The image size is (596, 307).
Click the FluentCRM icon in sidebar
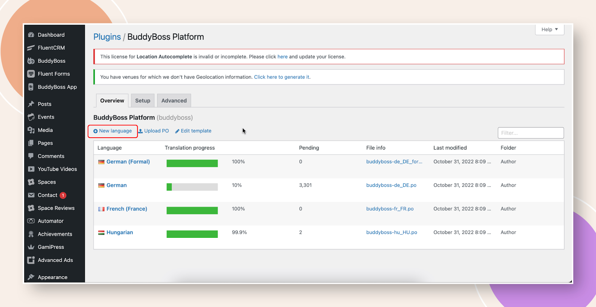(x=31, y=48)
